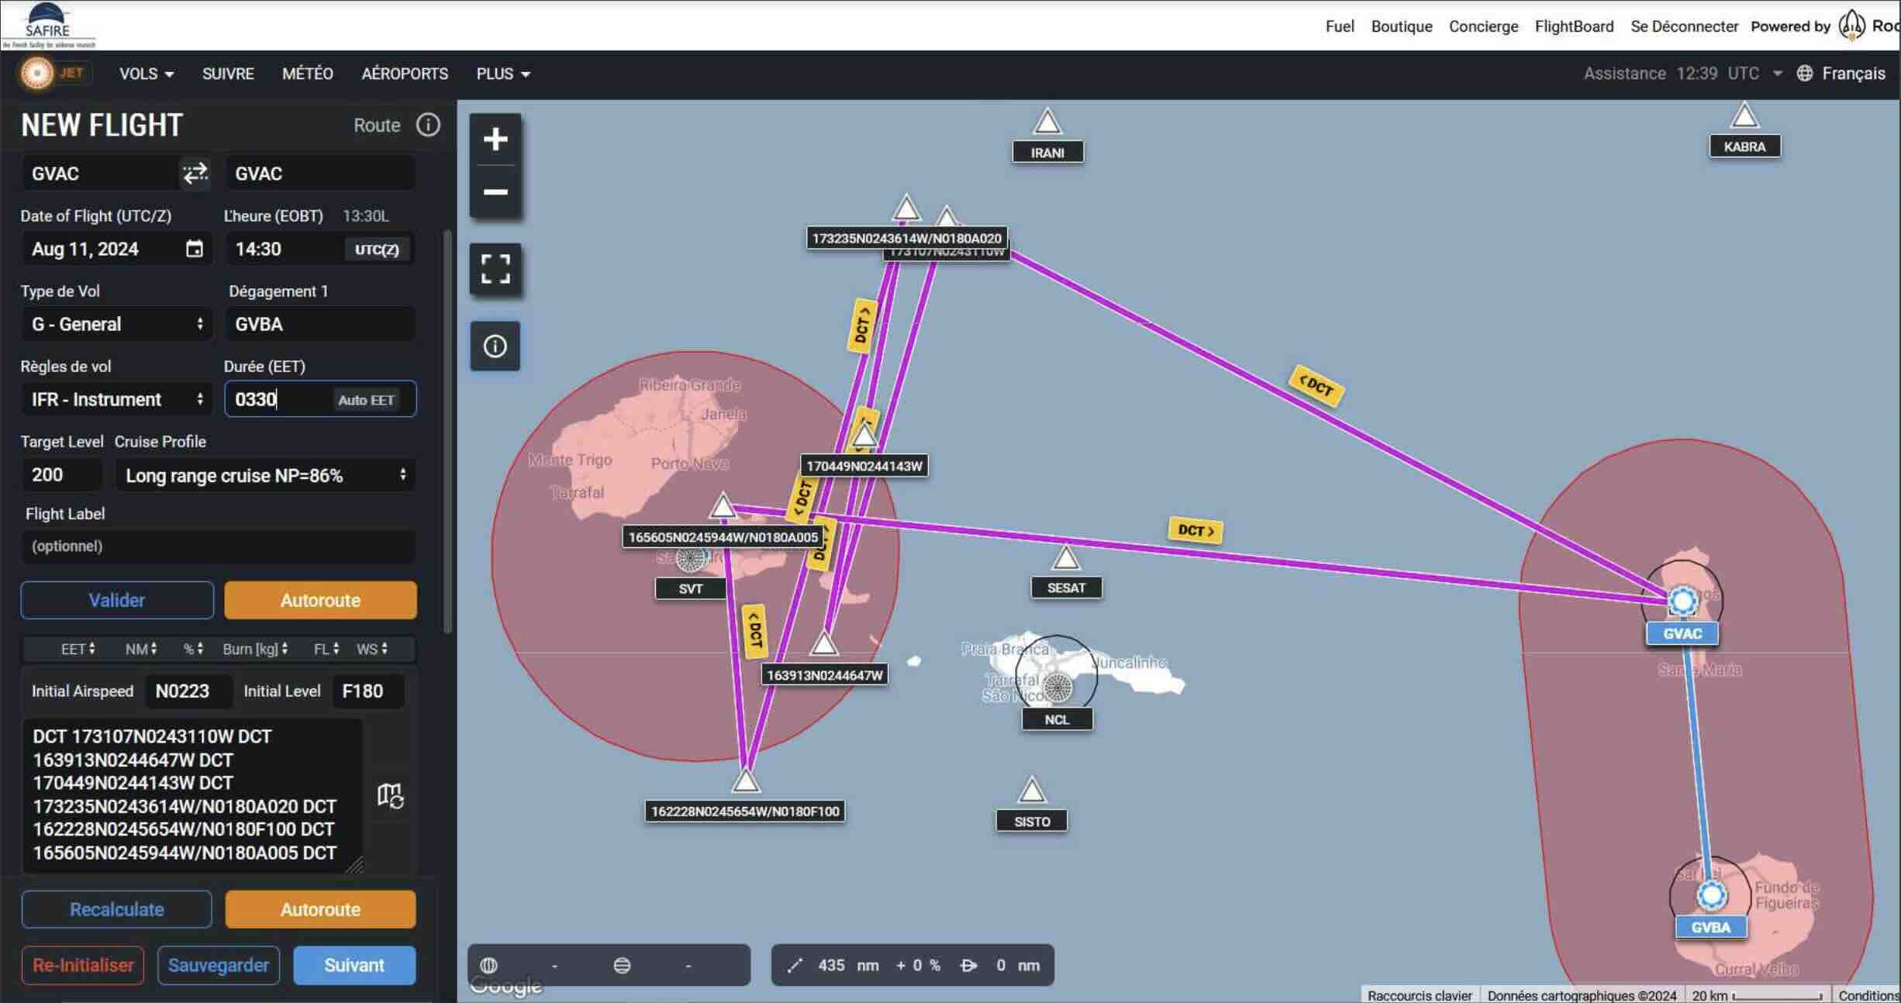Click the route text area

tap(192, 794)
